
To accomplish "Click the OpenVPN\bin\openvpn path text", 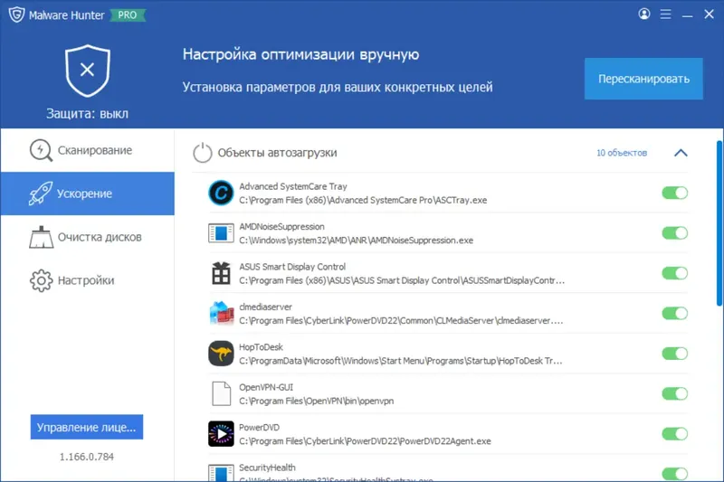I will [x=316, y=402].
